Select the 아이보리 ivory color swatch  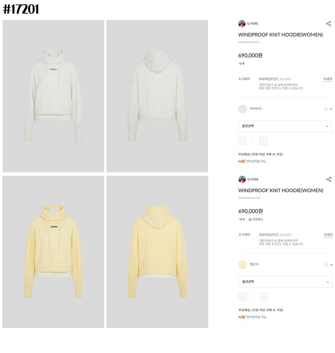coord(243,109)
